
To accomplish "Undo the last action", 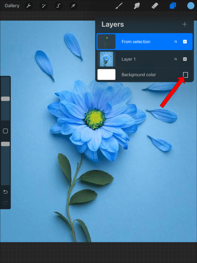I will (5, 192).
